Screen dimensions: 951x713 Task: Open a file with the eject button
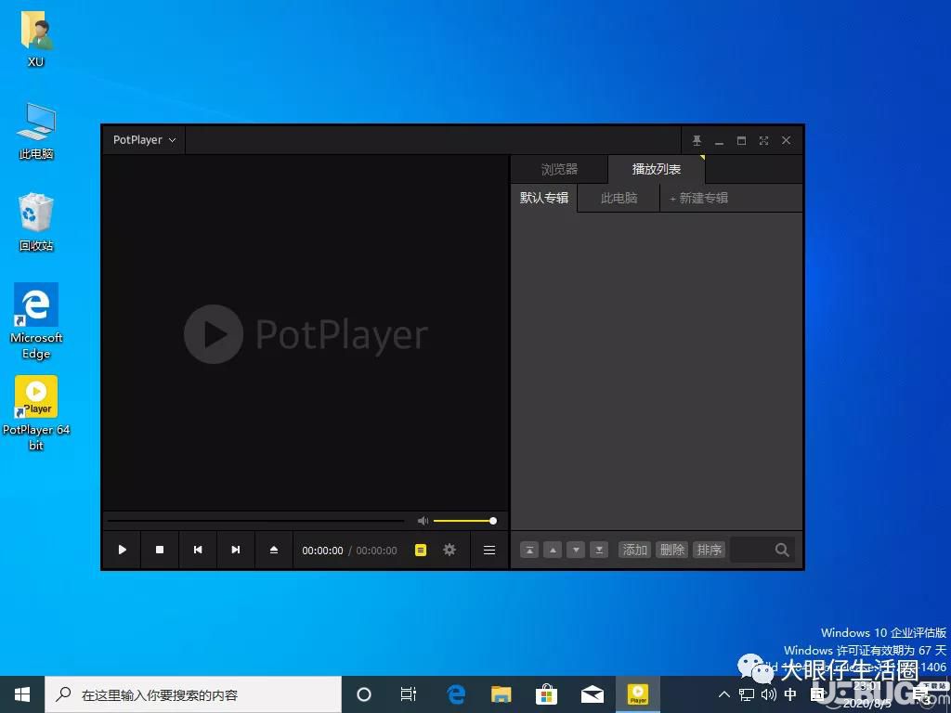tap(274, 550)
